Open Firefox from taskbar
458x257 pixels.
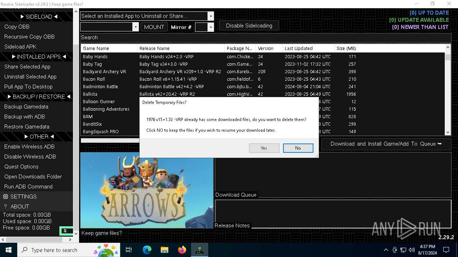pos(182,250)
